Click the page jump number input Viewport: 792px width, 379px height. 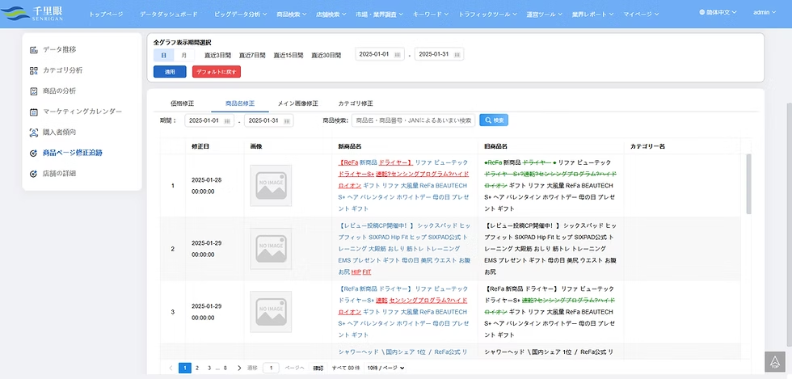coord(271,368)
